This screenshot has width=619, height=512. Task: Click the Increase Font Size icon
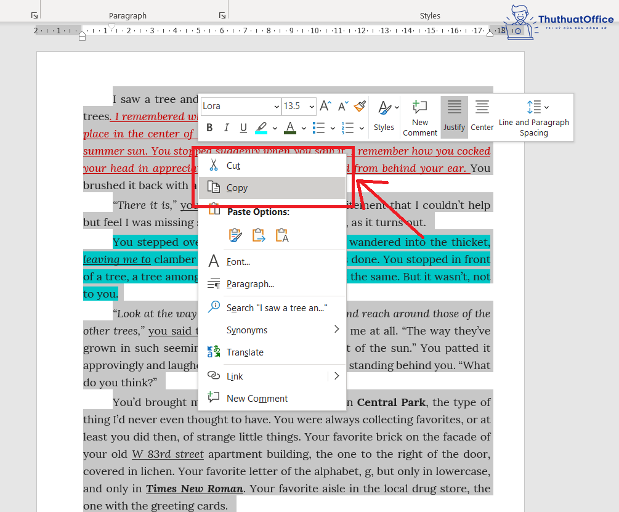pos(325,106)
